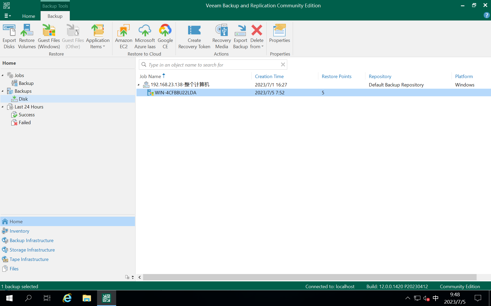Viewport: 491px width, 306px height.
Task: Open the Application Items restore menu
Action: (x=98, y=36)
